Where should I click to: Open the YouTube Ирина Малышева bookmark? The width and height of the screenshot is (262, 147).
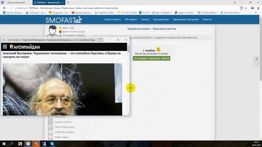pyautogui.click(x=81, y=13)
